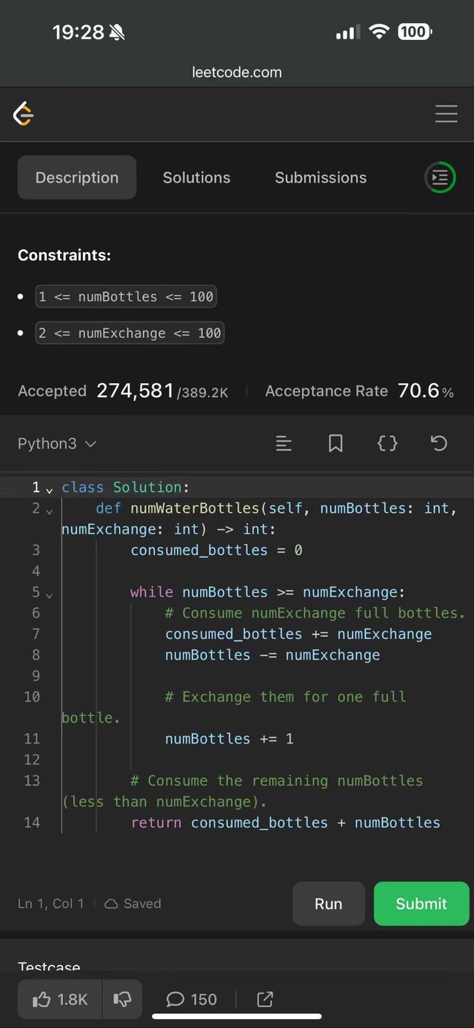The height and width of the screenshot is (1028, 474).
Task: Like the problem with thumbs up
Action: (61, 999)
